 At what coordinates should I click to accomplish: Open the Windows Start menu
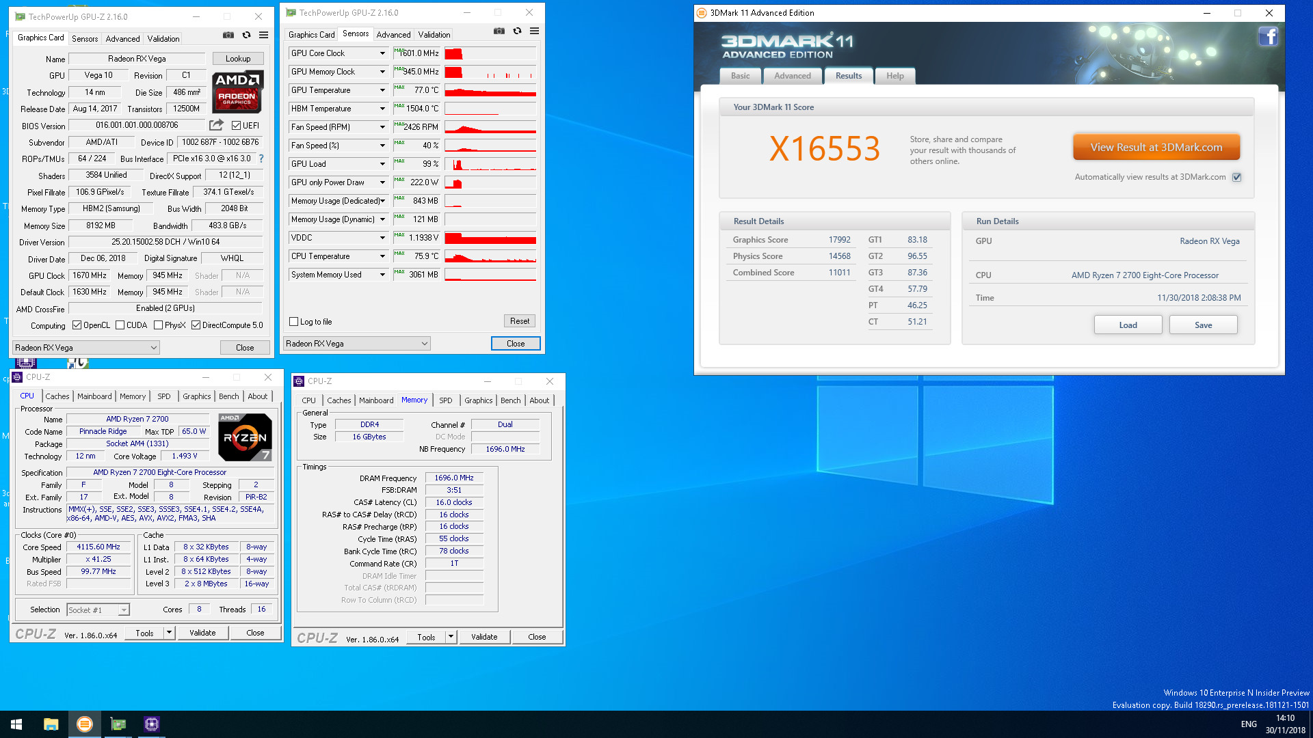pyautogui.click(x=16, y=724)
